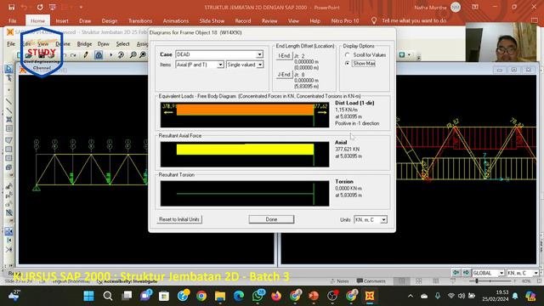Select Scroll for Values radio option
Viewport: 544px width, 306px height.
pyautogui.click(x=348, y=54)
